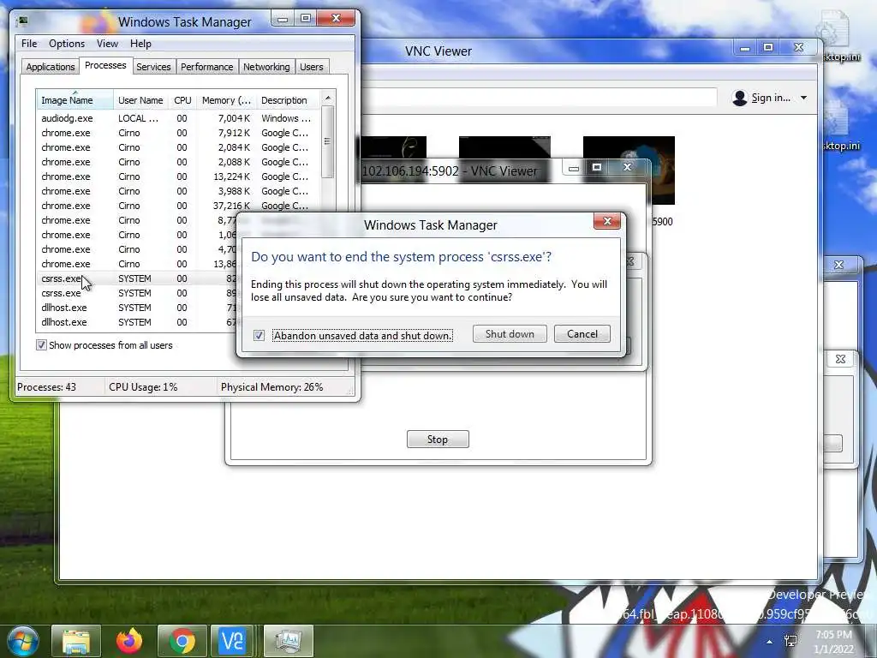Screen dimensions: 877x658
Task: Sort by Image Name column
Action: pos(75,100)
